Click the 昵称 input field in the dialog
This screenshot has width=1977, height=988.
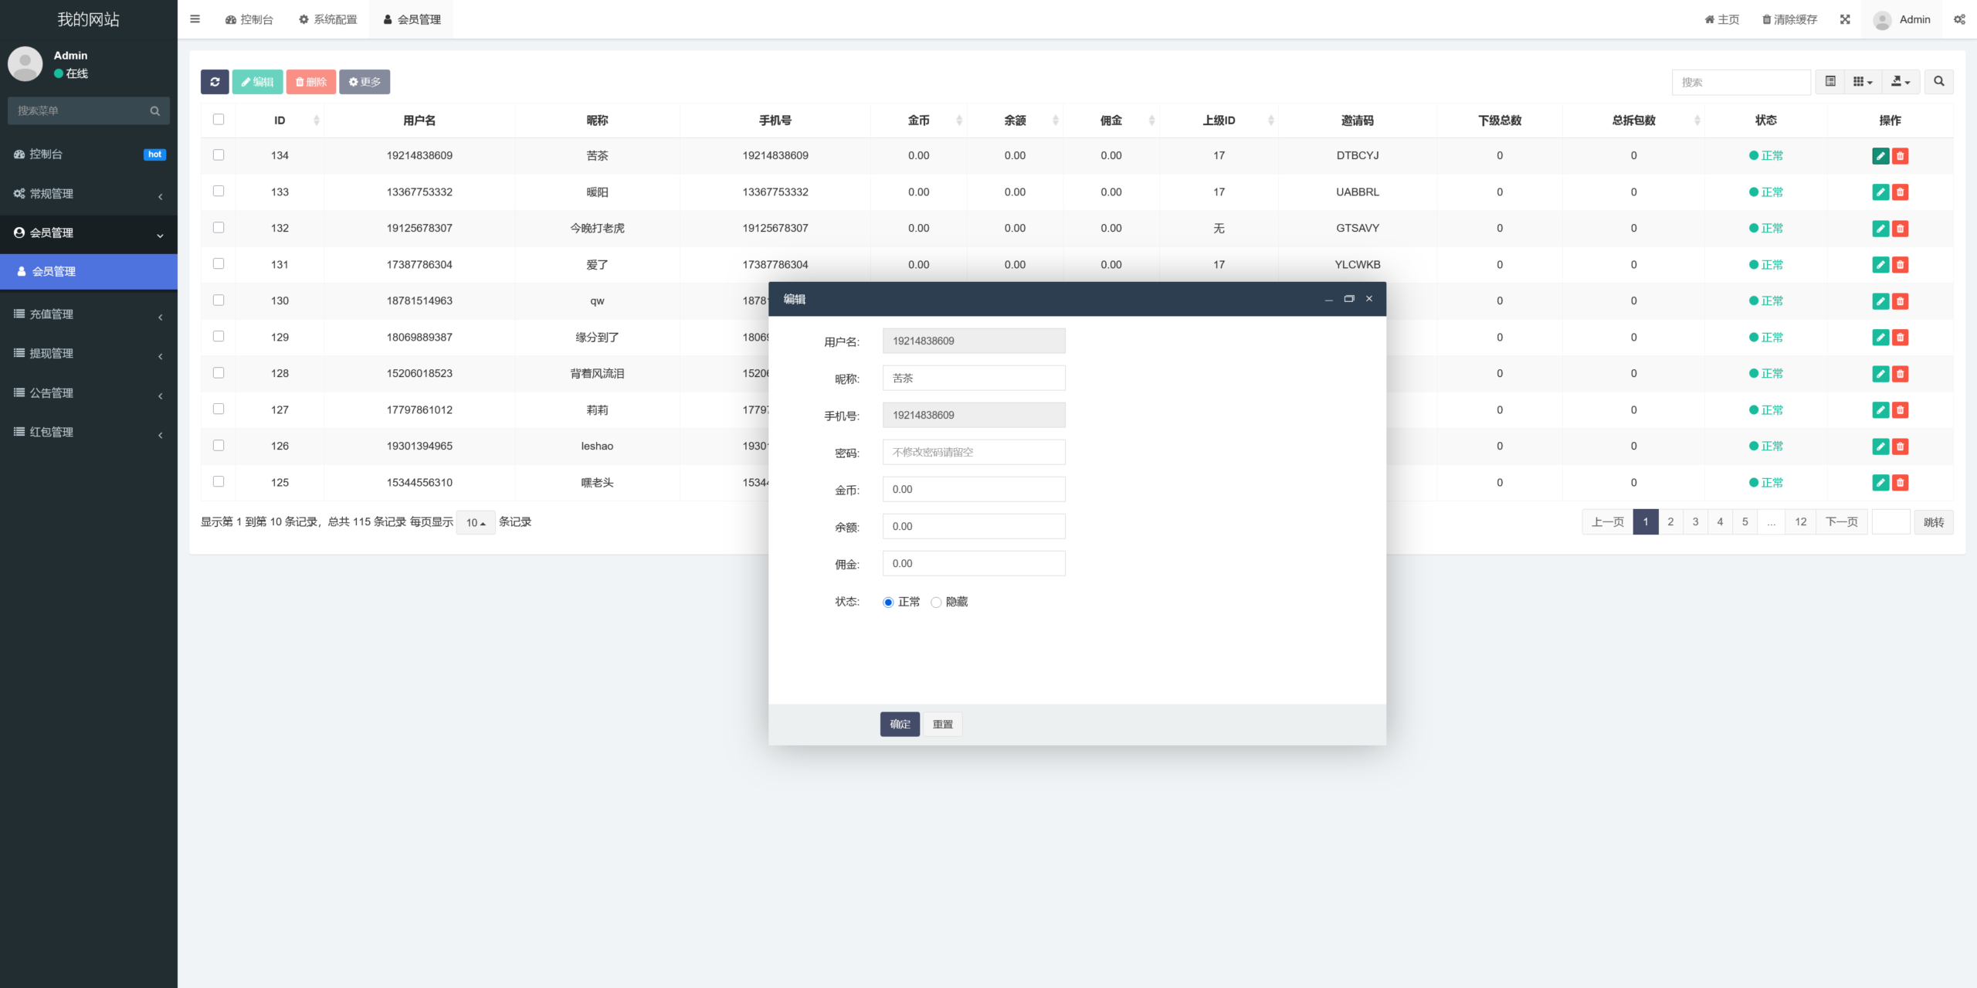pos(974,379)
